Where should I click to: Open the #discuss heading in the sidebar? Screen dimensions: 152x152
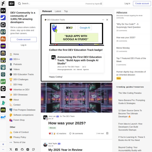click(122, 12)
